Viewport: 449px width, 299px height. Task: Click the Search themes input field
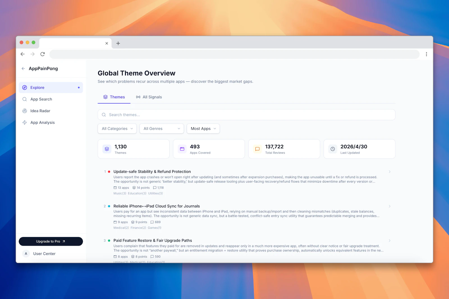[x=246, y=115]
